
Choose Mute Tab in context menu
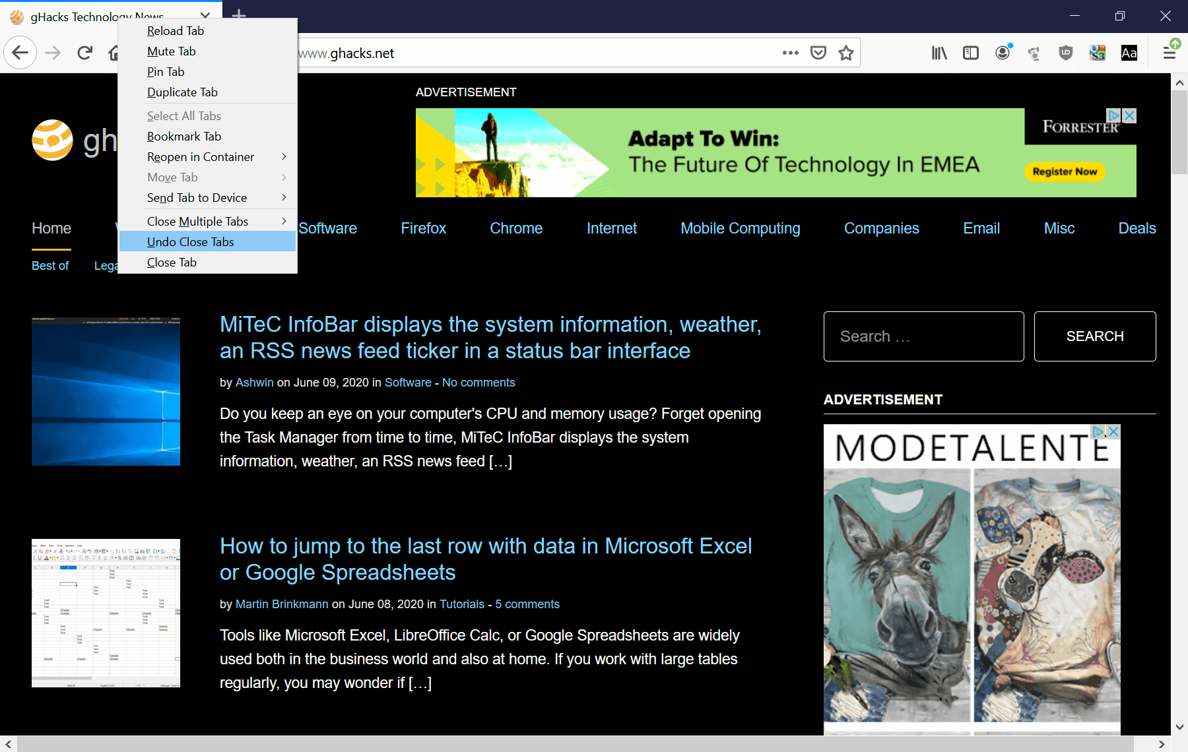(x=207, y=51)
